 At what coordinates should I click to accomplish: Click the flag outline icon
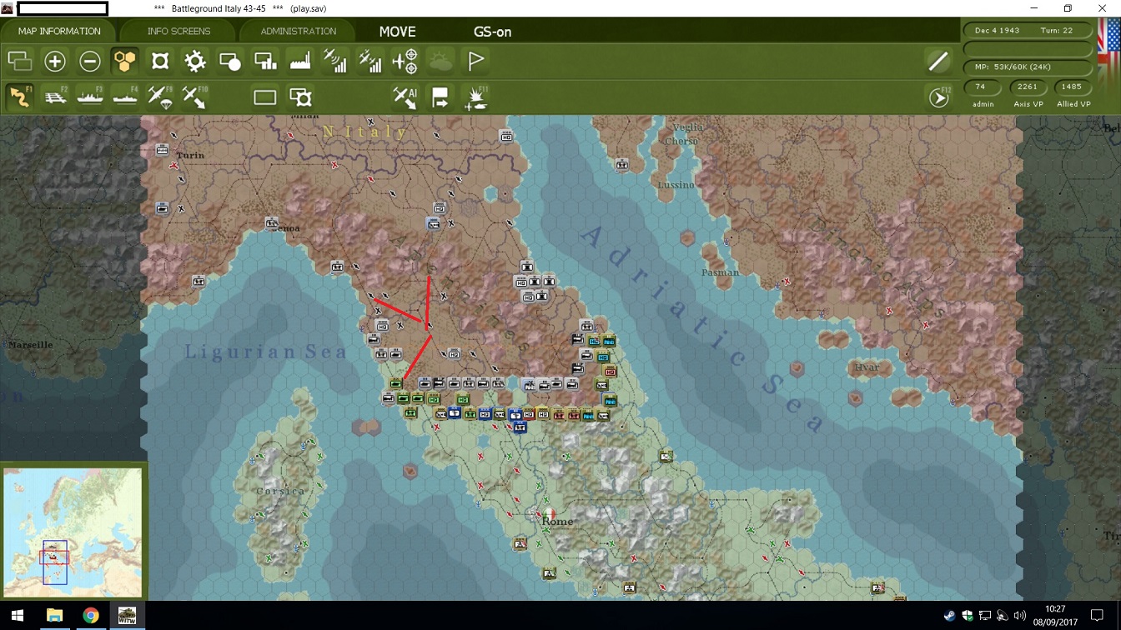click(x=475, y=61)
